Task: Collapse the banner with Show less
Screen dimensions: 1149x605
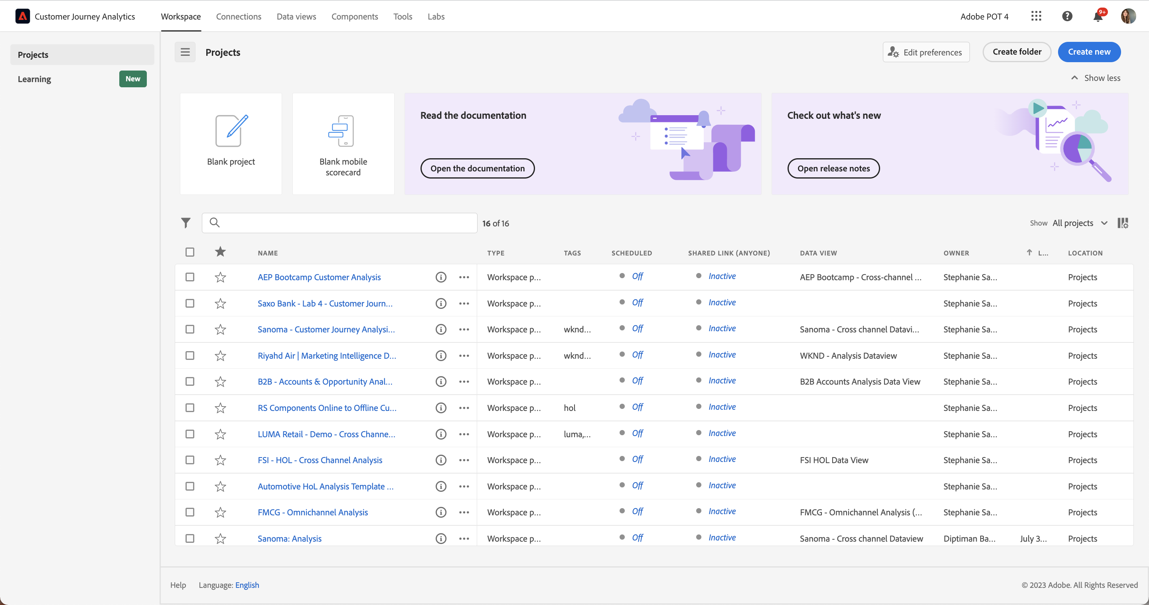Action: [x=1096, y=78]
